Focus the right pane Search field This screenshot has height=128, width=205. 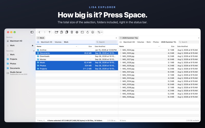click(x=189, y=42)
